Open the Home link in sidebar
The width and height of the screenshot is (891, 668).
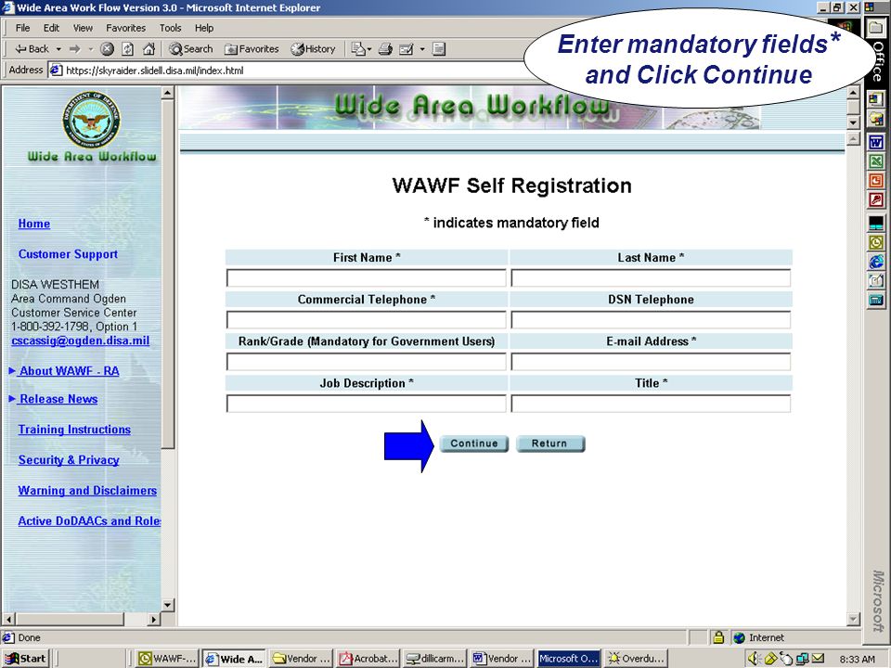(x=34, y=224)
